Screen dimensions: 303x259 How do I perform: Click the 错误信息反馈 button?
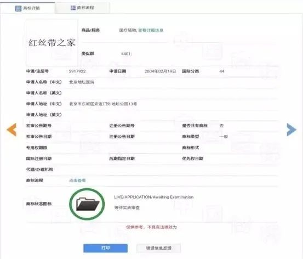pyautogui.click(x=159, y=248)
